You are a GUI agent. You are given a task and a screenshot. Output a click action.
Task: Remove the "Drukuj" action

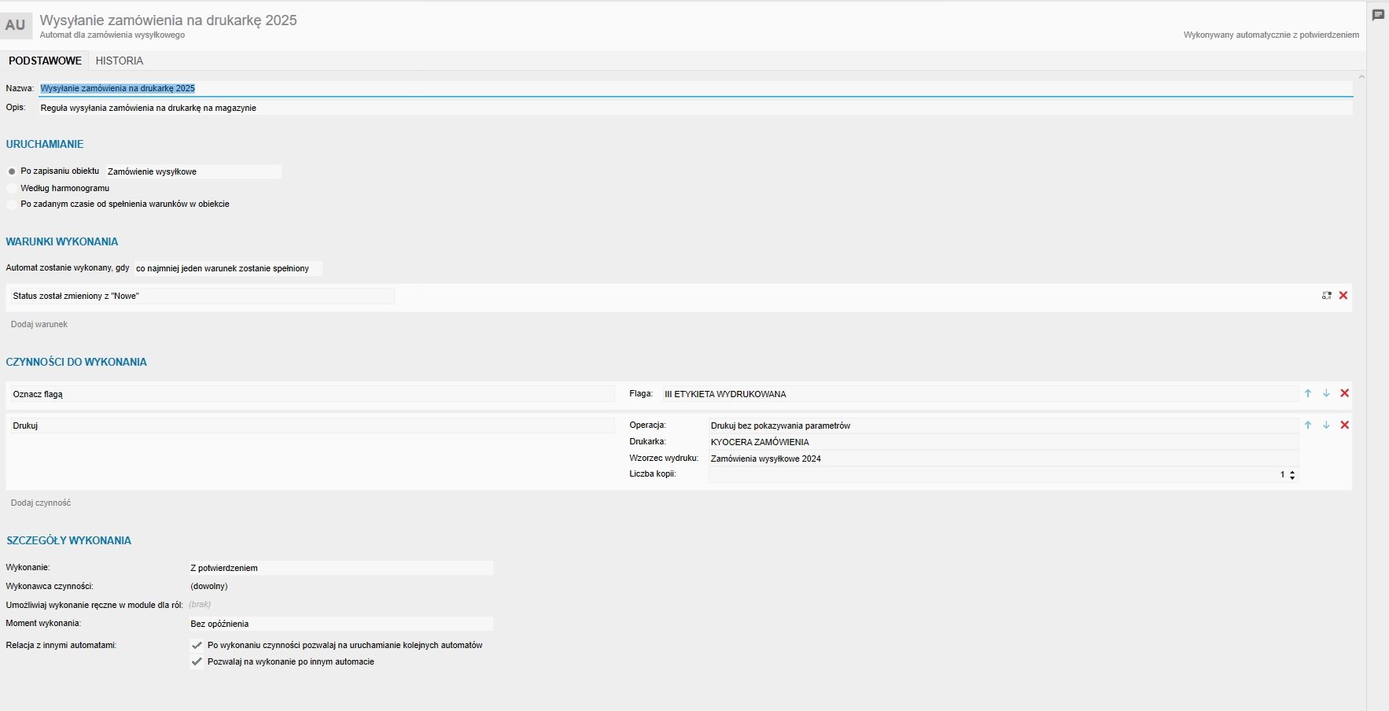[1344, 425]
